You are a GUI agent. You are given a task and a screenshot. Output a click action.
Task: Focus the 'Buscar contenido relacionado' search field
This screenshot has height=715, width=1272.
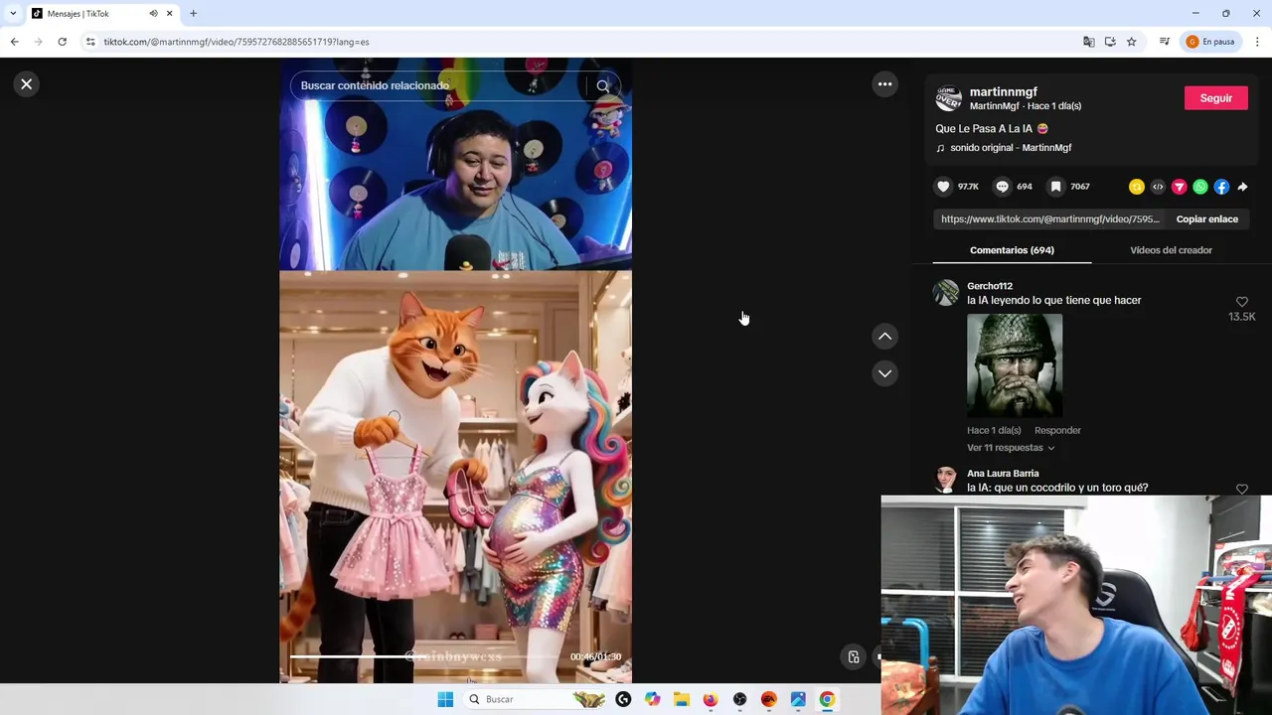(x=437, y=86)
